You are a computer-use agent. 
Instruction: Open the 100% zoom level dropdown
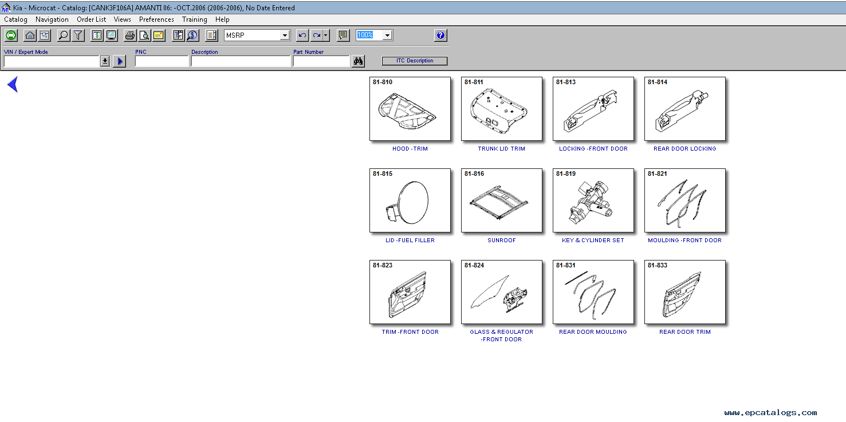(x=387, y=36)
